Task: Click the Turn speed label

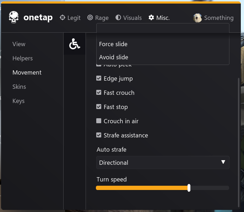Action: [112, 179]
